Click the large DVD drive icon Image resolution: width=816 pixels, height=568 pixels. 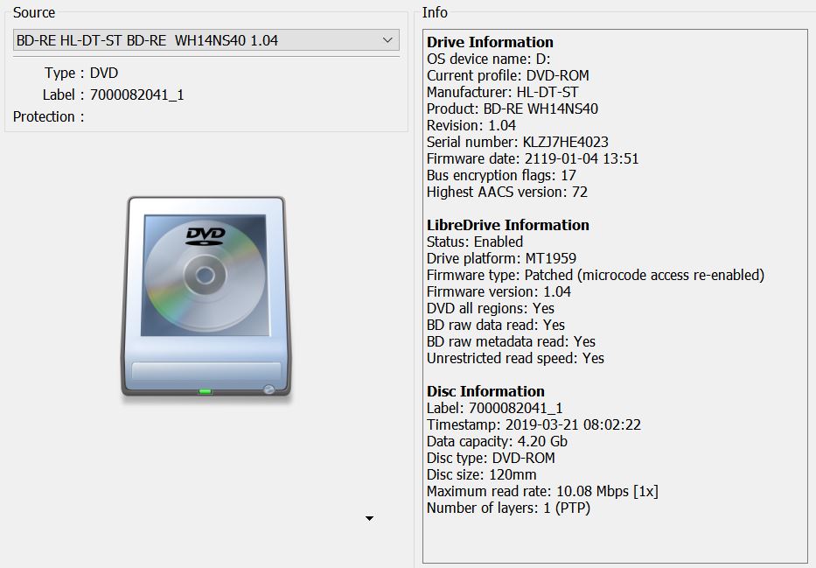click(x=206, y=298)
